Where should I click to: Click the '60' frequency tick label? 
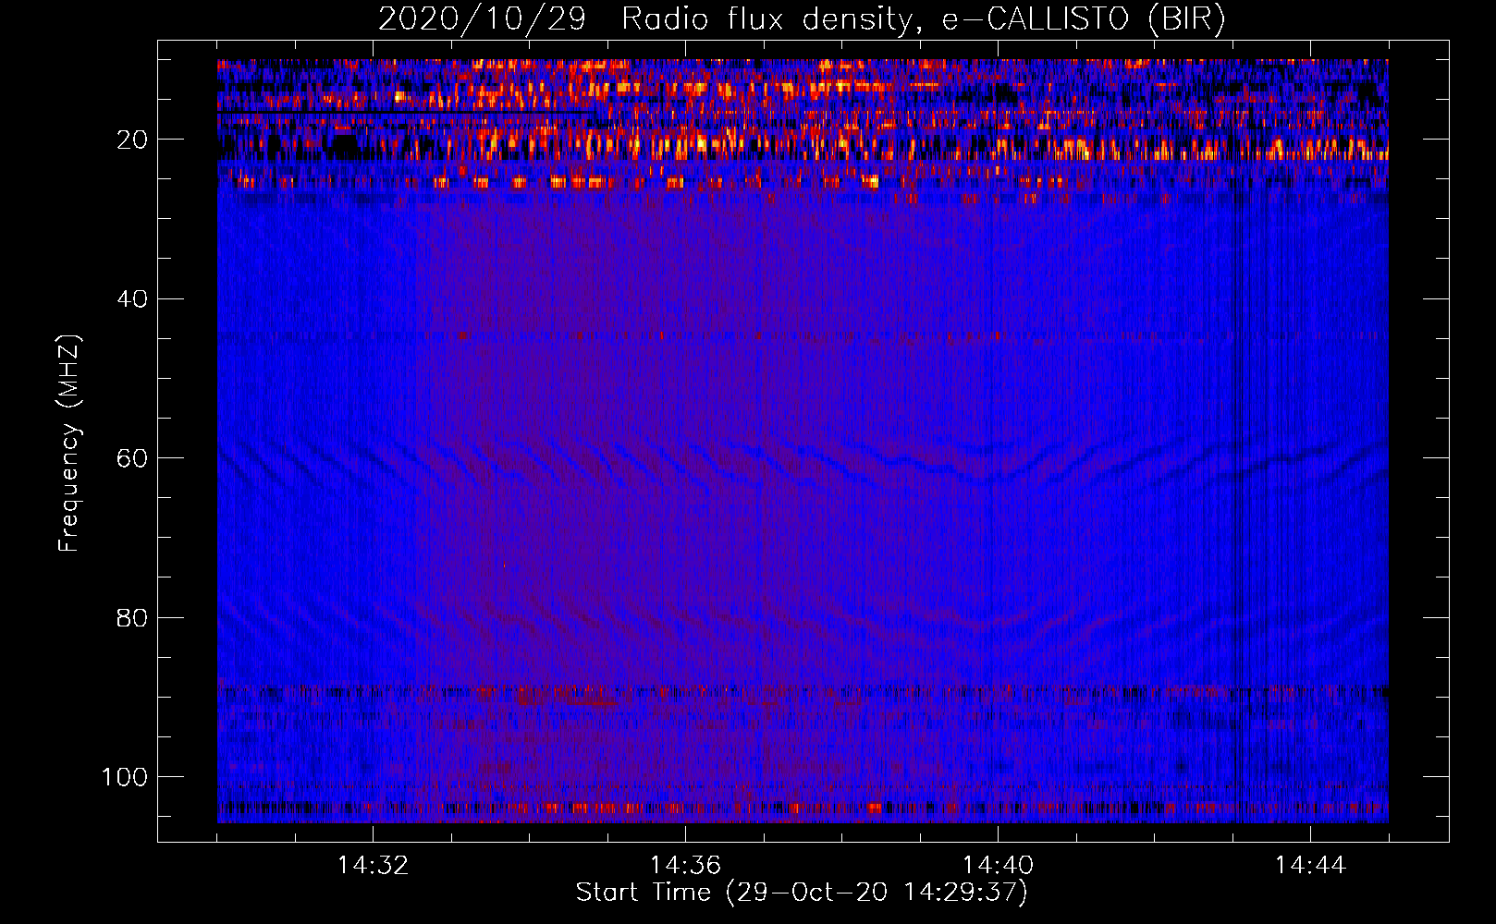(x=132, y=458)
